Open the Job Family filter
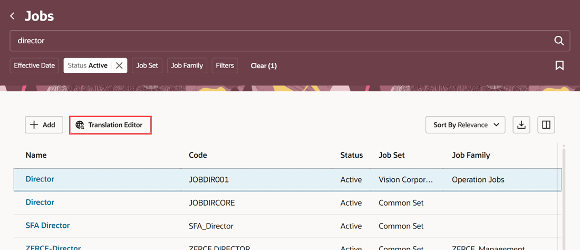Screen dimensions: 580x250 (187, 65)
